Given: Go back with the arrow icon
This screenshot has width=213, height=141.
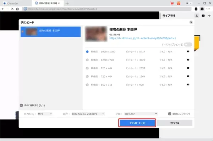Looking at the screenshot, I should (3, 9).
